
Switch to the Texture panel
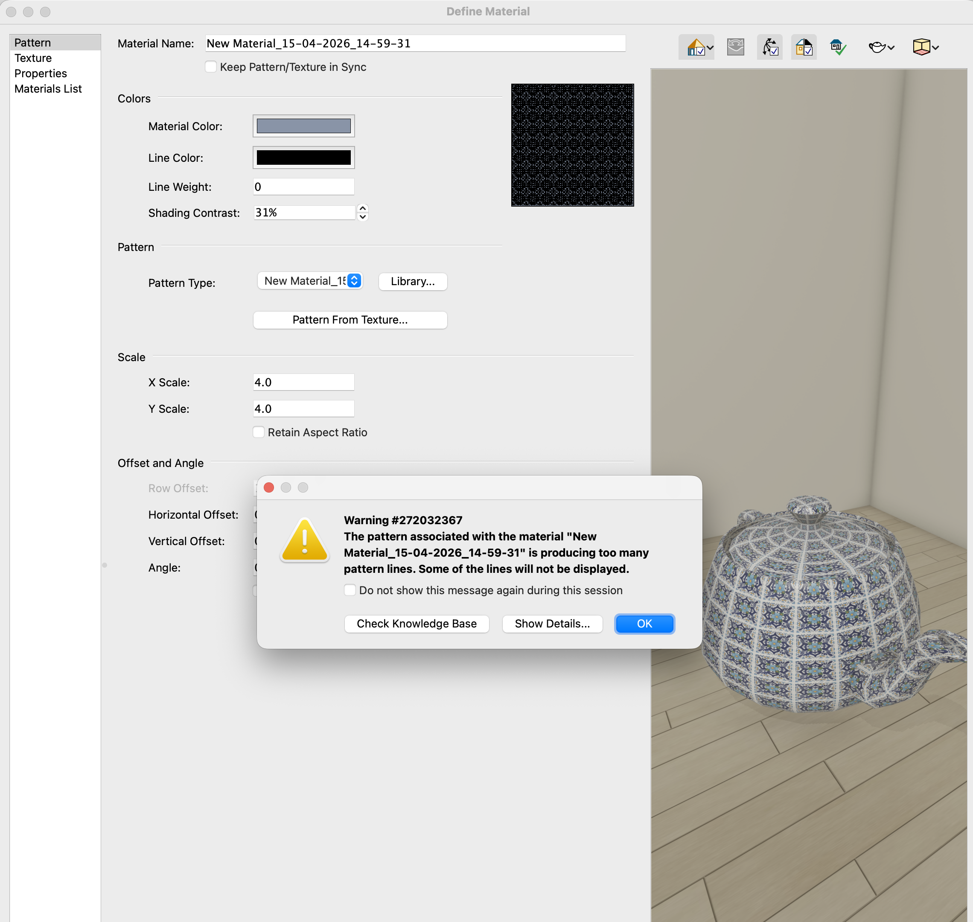click(33, 58)
